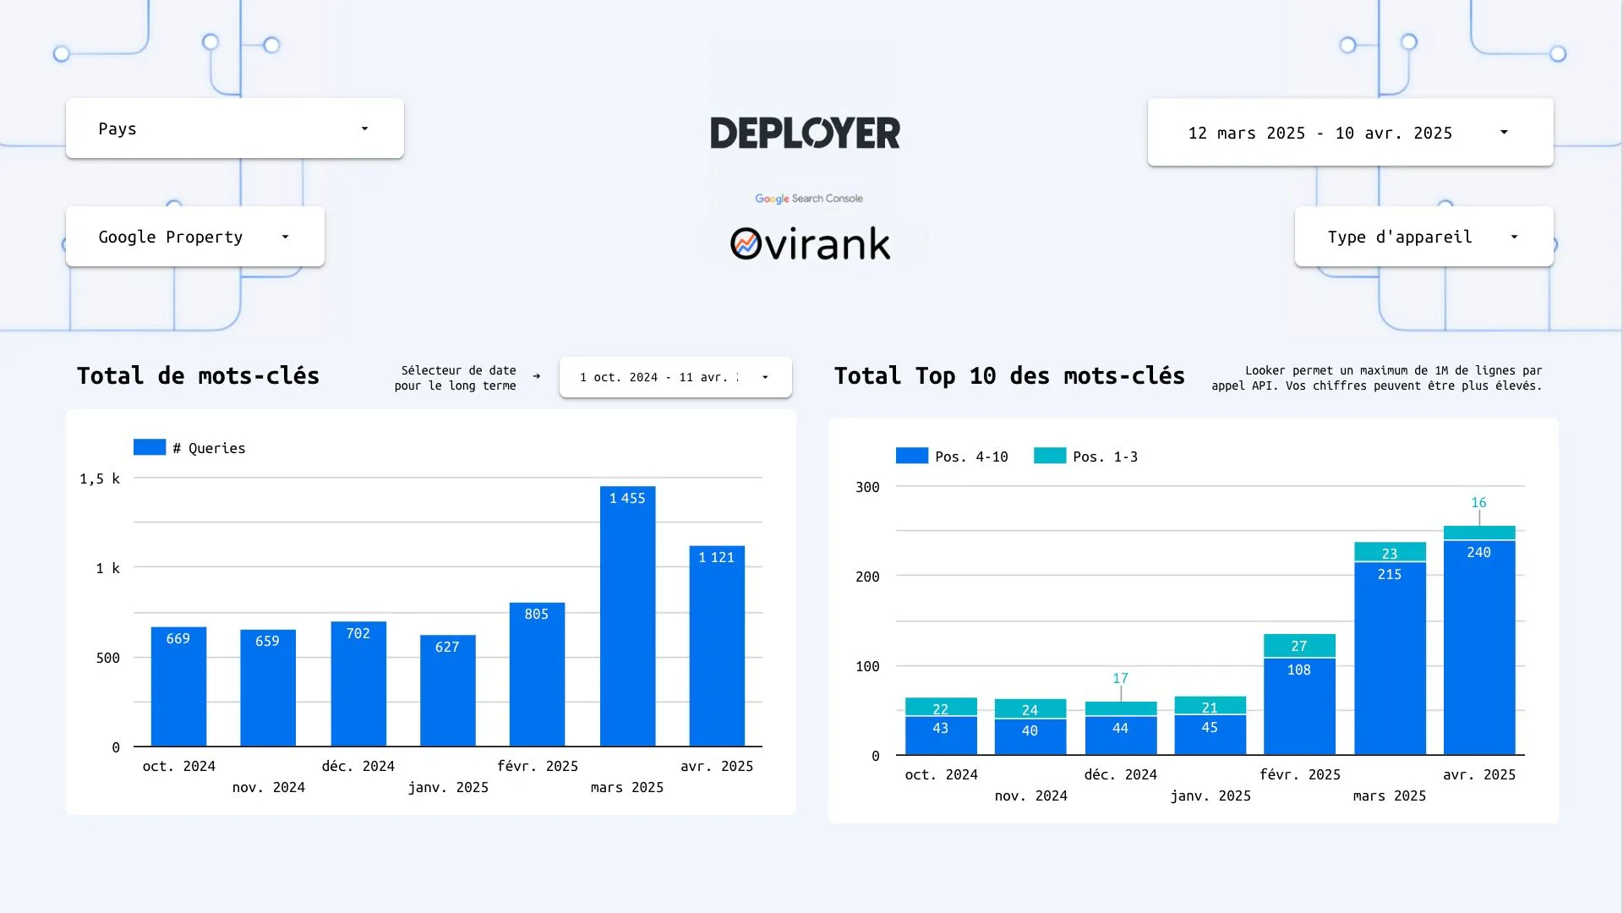Click the avr. 2025 bar labeled 1 121
Screen dimensions: 1623x913
717,646
